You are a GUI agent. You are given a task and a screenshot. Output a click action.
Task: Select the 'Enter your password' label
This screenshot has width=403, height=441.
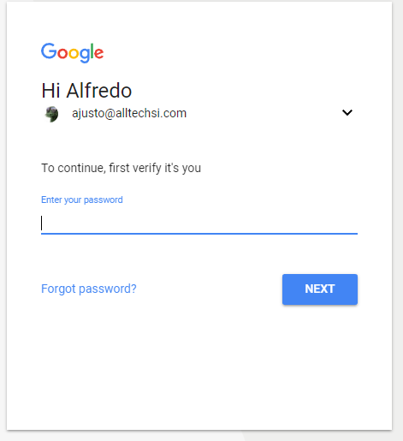82,200
